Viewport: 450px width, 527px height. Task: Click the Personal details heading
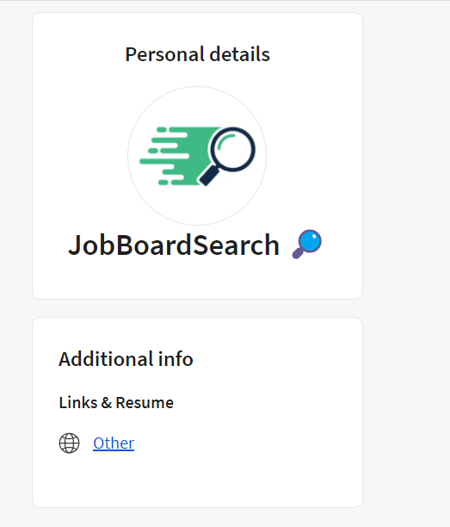click(x=197, y=54)
